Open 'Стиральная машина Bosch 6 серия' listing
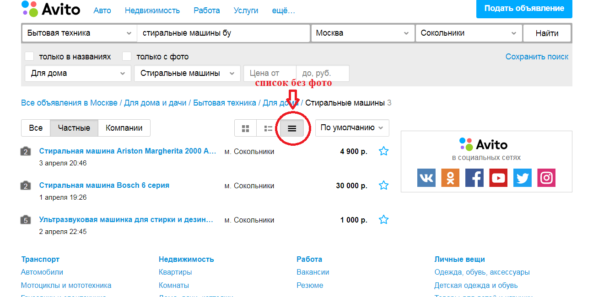 (104, 186)
